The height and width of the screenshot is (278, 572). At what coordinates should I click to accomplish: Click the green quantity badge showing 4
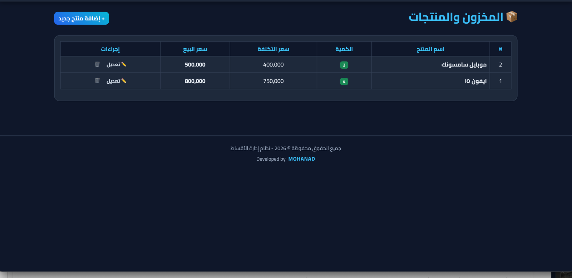[344, 82]
